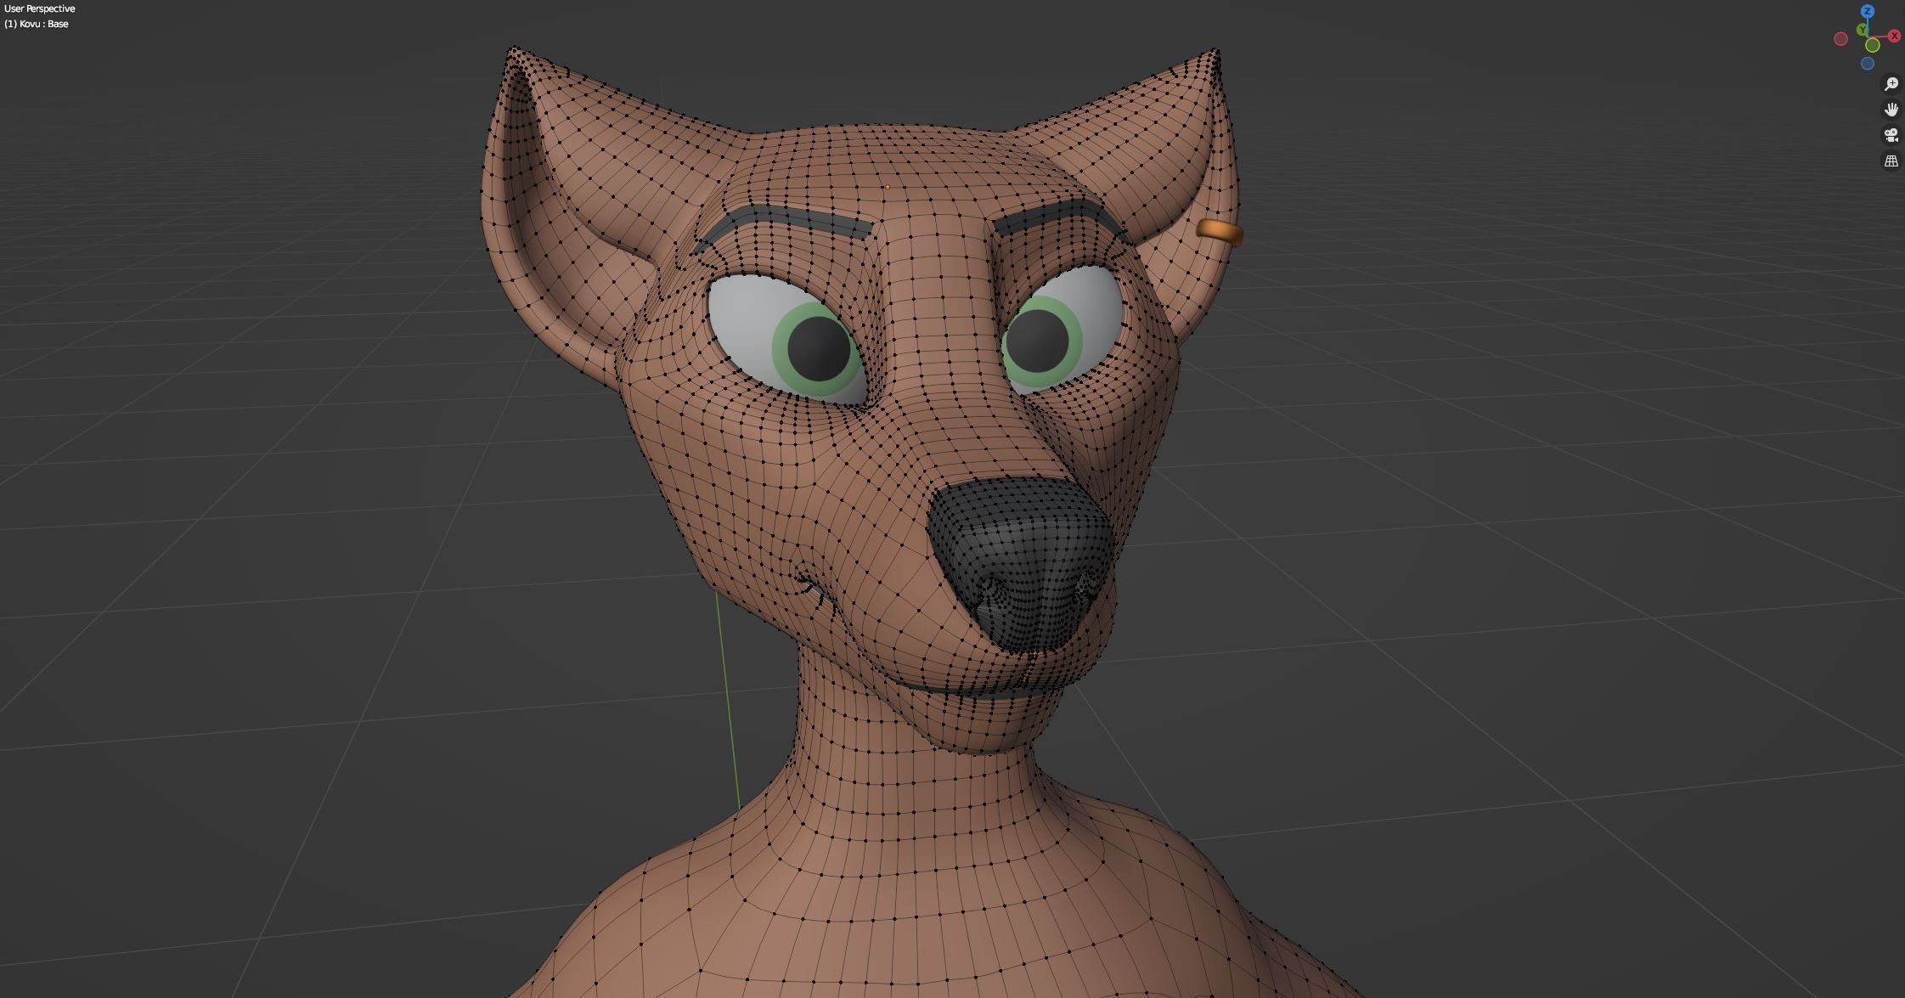Image resolution: width=1905 pixels, height=998 pixels.
Task: Click the orange origin dot on forehead
Action: coord(888,187)
